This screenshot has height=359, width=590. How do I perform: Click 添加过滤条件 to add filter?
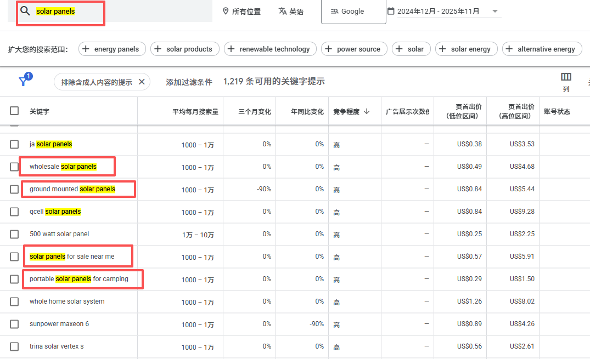tap(189, 82)
